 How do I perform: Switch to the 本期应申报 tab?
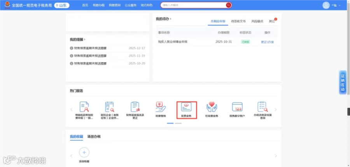coord(218,21)
